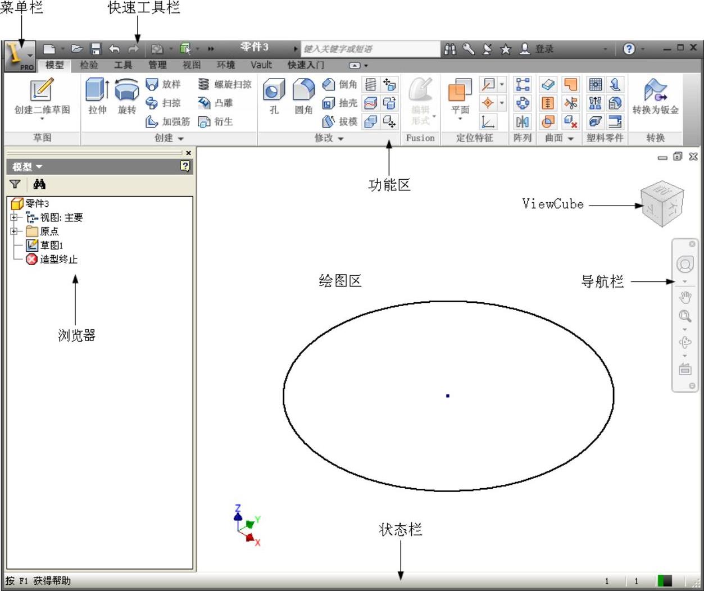This screenshot has height=591, width=704.
Task: Click the ViewCube to change view orientation
Action: click(662, 204)
